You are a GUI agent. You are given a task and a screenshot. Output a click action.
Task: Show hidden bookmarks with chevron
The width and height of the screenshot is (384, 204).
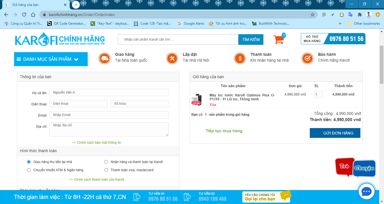[340, 24]
